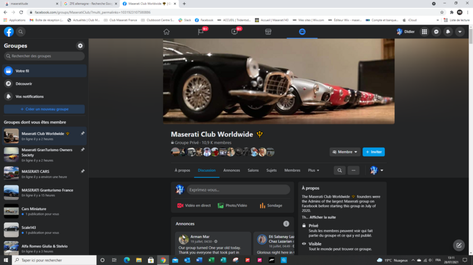Add a Photo/Vidéo to post
Image resolution: width=473 pixels, height=265 pixels.
click(x=232, y=205)
